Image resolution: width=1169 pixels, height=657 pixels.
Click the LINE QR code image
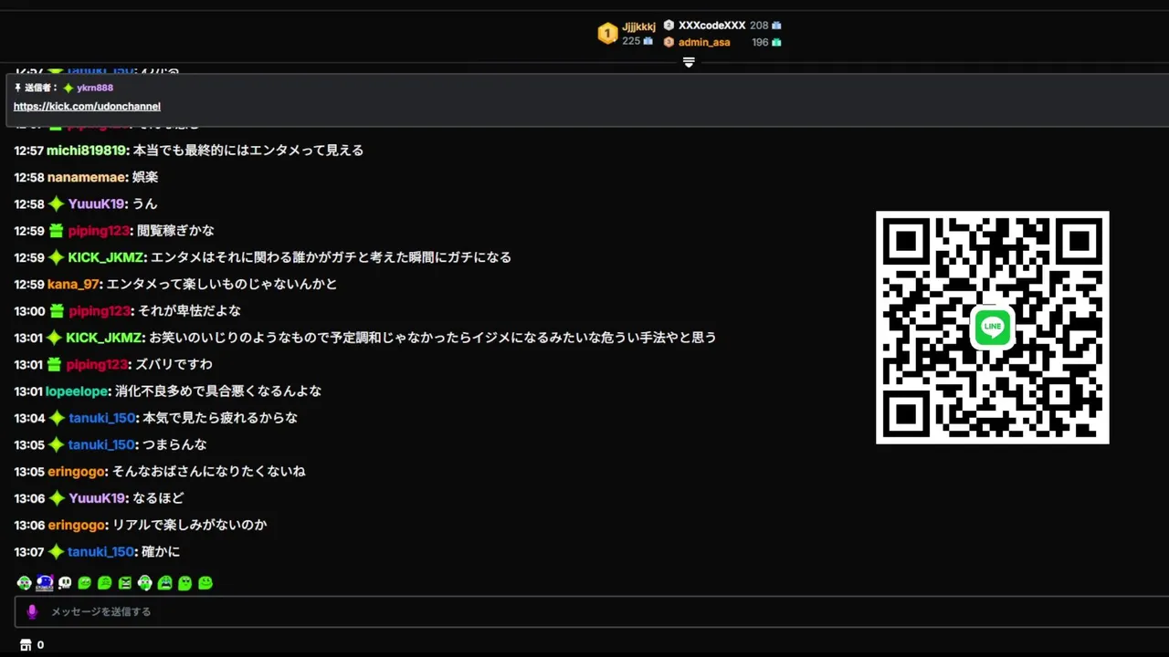tap(992, 328)
